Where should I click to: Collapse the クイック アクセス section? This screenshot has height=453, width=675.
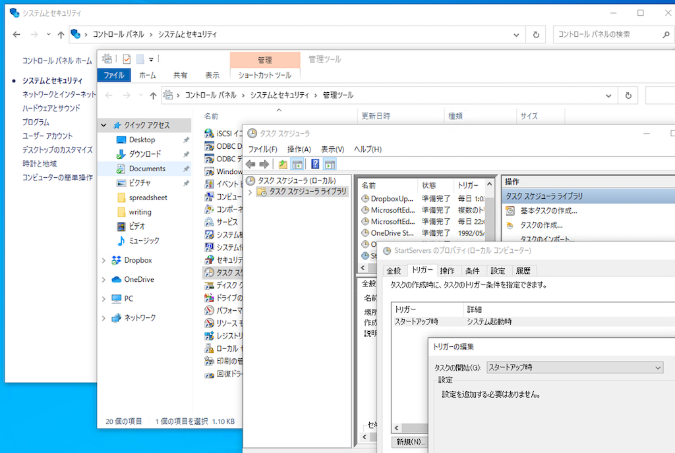[x=103, y=125]
